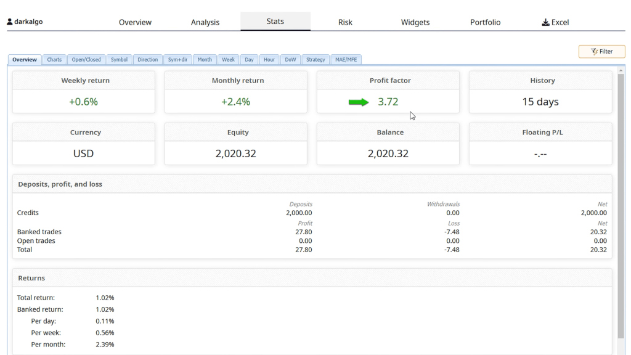This screenshot has width=631, height=355.
Task: Switch to the Charts sub-tab
Action: click(x=54, y=60)
